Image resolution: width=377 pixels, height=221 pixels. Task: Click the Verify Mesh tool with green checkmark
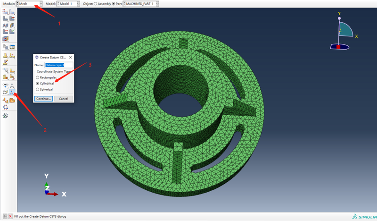pos(12,31)
